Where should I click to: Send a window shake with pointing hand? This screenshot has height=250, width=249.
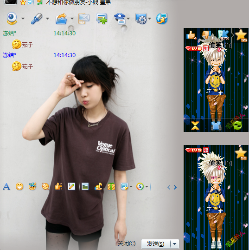click(x=58, y=186)
